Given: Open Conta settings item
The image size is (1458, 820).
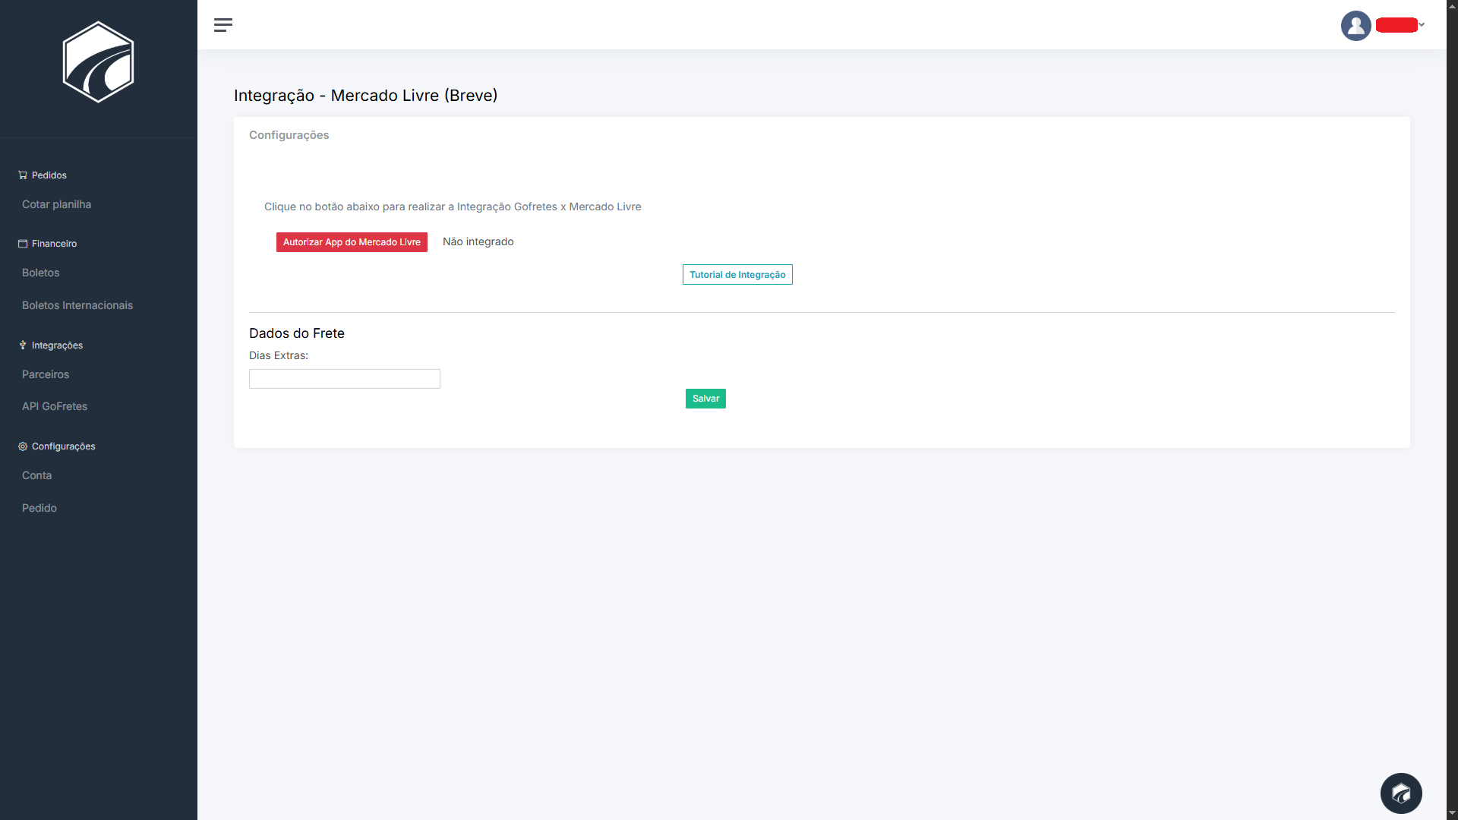Looking at the screenshot, I should tap(36, 475).
